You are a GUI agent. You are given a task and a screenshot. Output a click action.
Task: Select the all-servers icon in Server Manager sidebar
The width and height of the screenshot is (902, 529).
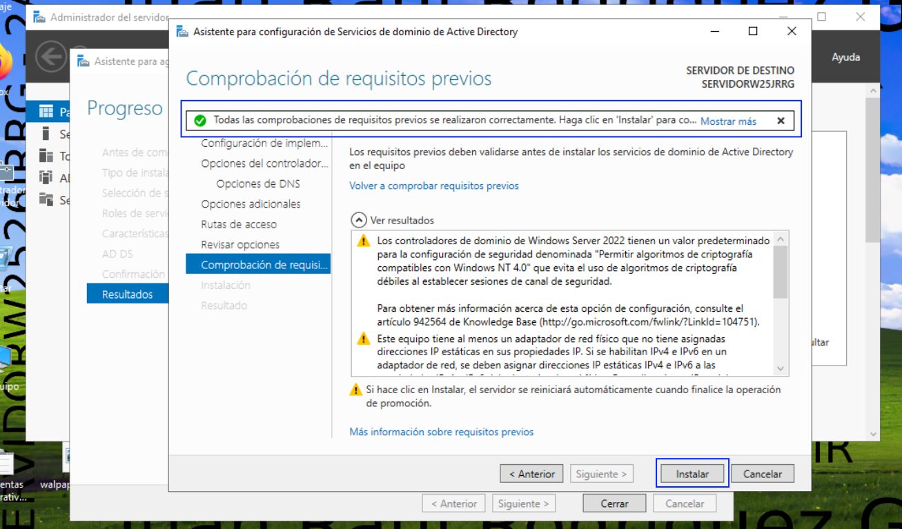click(x=46, y=155)
